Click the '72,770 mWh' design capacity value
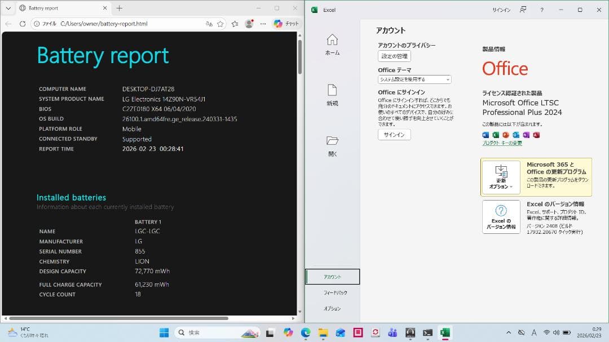609x342 pixels. pyautogui.click(x=152, y=271)
